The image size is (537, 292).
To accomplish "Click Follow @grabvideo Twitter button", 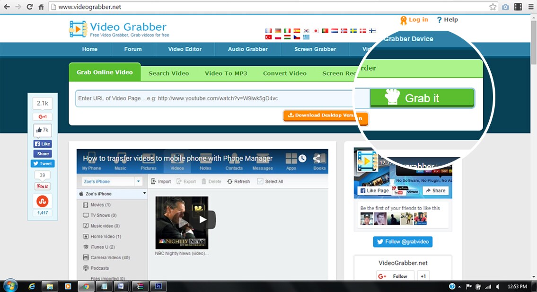I will (403, 242).
